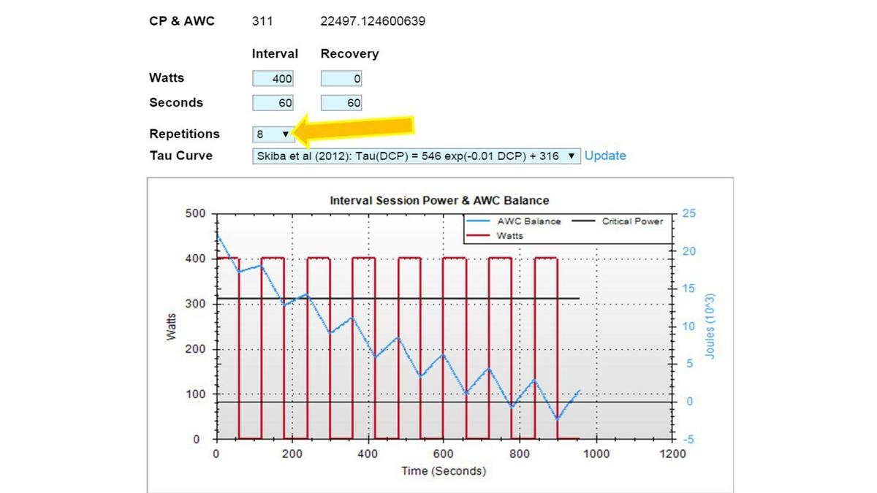Click the Interval Watts input field
The width and height of the screenshot is (877, 493).
[x=273, y=79]
